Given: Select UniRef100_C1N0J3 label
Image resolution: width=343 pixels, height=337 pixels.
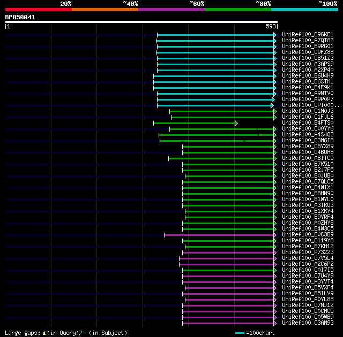Looking at the screenshot, I should coord(308,111).
